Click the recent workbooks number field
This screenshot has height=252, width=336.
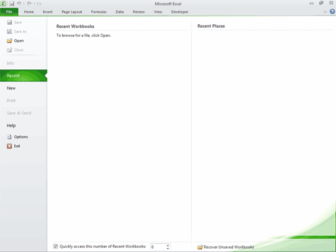click(x=158, y=247)
